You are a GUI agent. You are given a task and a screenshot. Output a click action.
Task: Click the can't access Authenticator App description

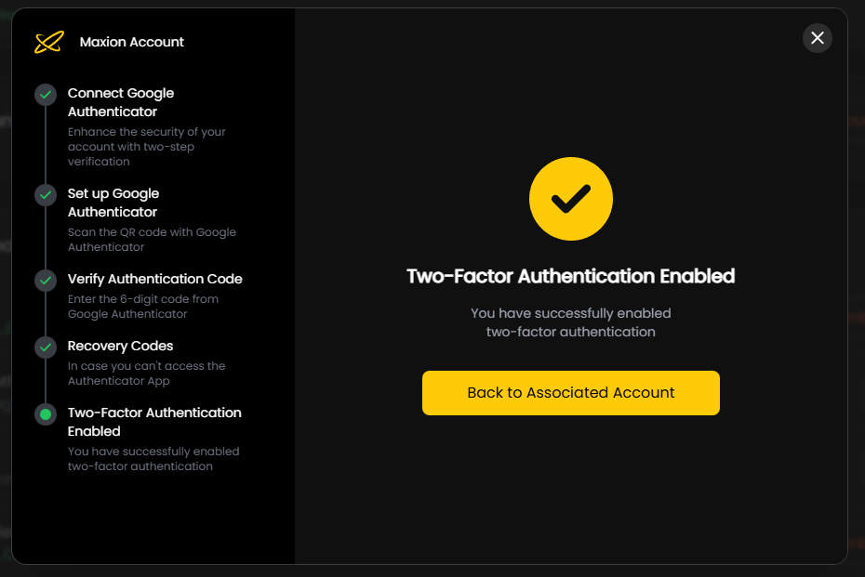pyautogui.click(x=146, y=374)
